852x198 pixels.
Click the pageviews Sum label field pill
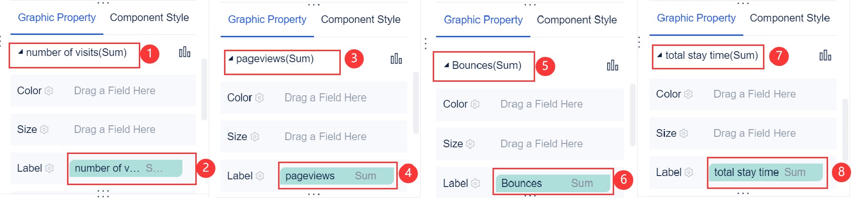(336, 176)
